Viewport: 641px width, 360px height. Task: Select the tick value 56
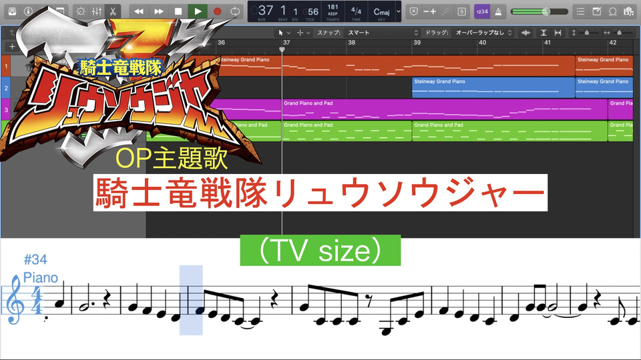tap(313, 12)
